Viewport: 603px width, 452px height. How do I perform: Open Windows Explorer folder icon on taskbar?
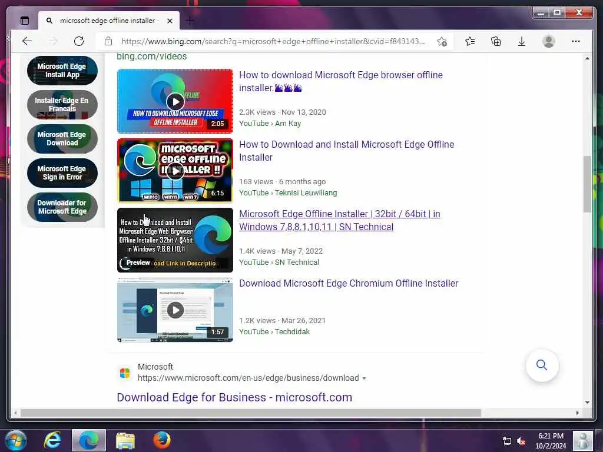coord(125,441)
